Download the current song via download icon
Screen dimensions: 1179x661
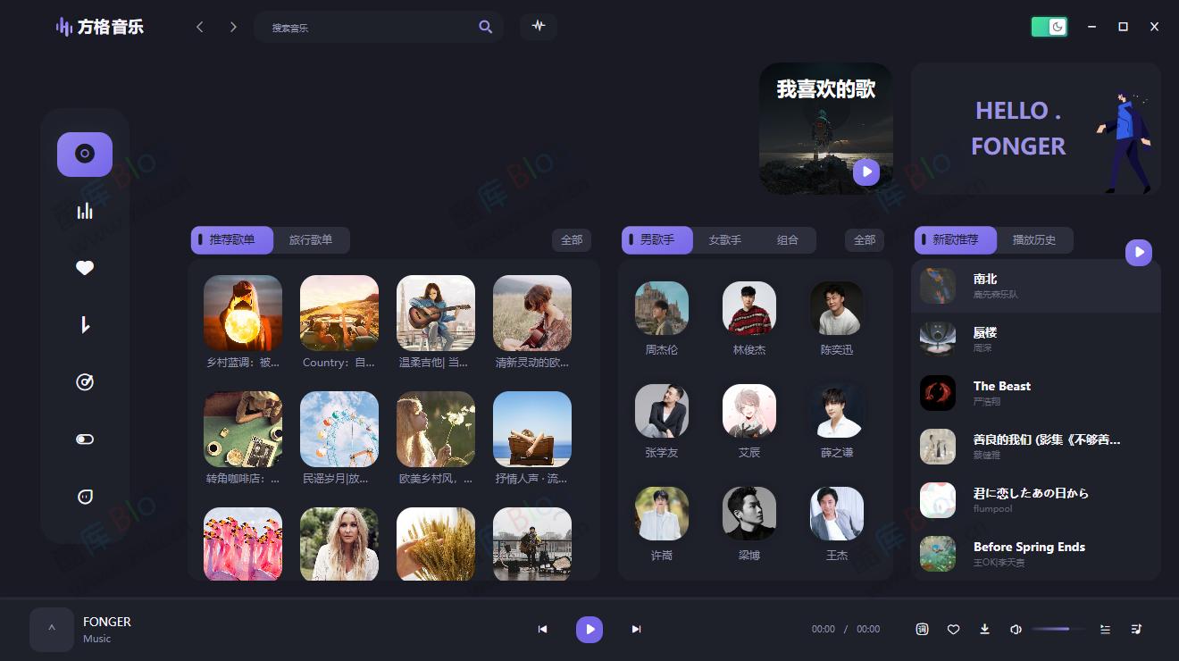pos(984,629)
